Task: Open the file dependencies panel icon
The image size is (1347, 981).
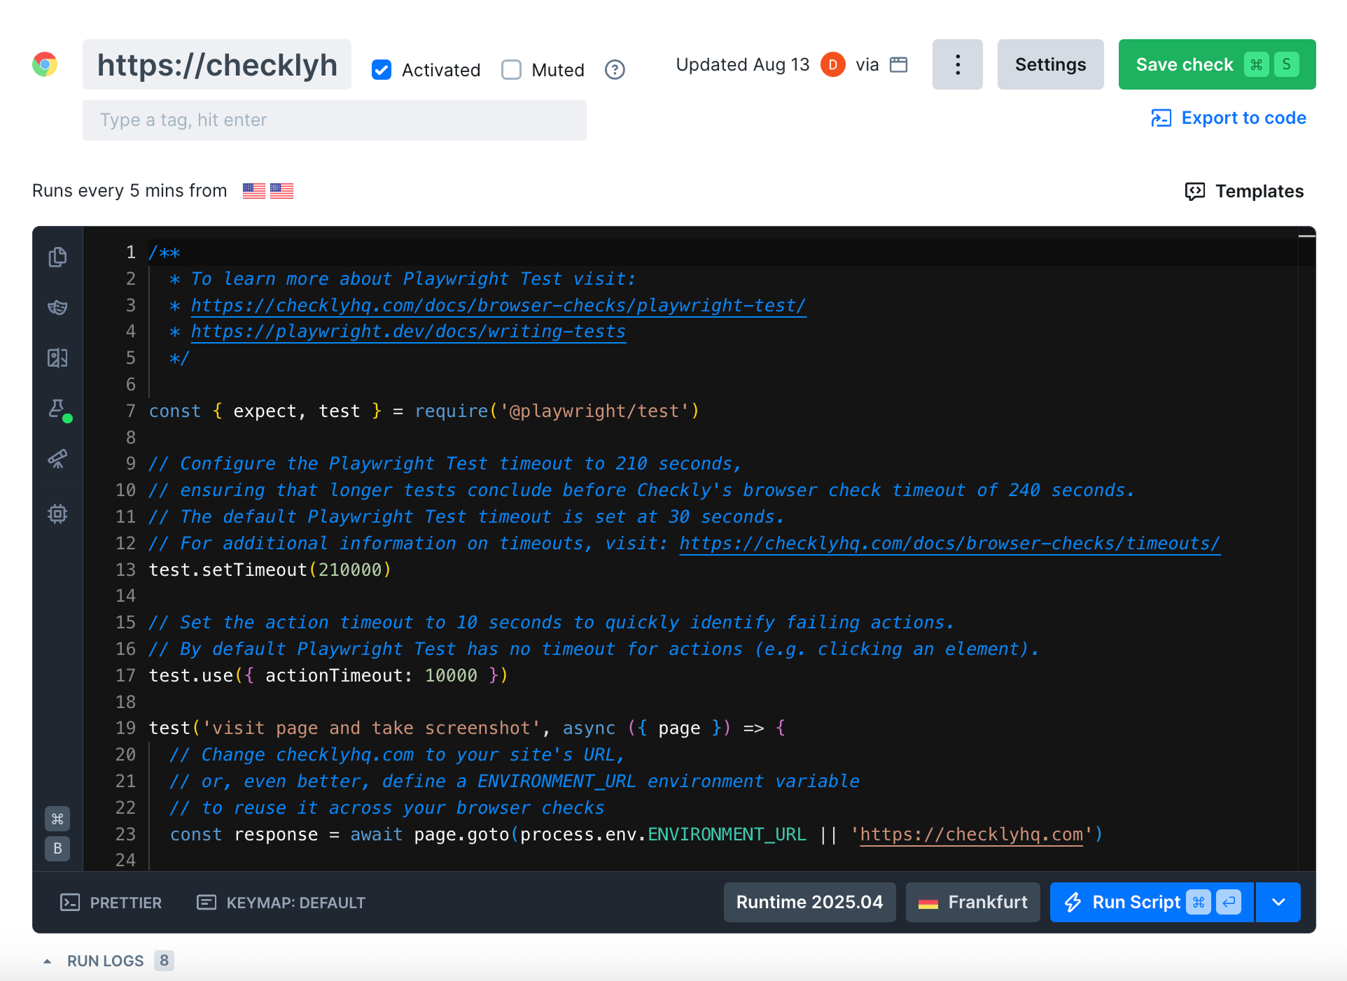Action: pyautogui.click(x=57, y=257)
